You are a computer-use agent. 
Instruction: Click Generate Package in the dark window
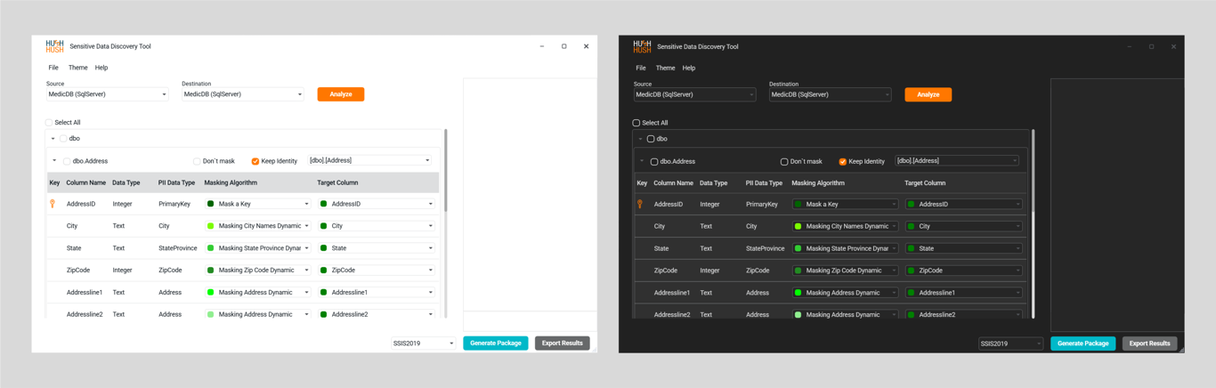(1082, 344)
